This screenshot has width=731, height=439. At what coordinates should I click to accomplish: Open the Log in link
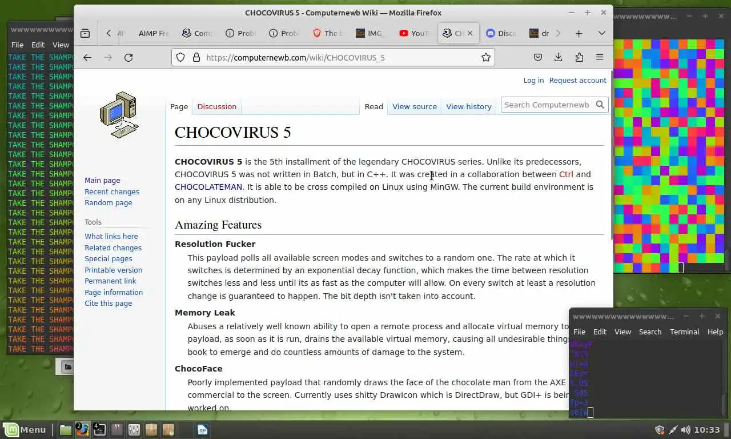click(x=533, y=80)
